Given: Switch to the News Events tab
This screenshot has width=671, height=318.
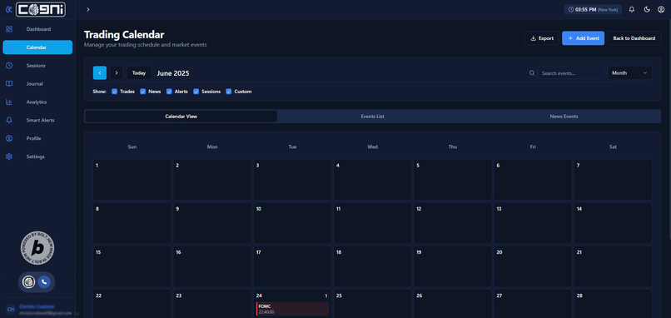Looking at the screenshot, I should pos(564,117).
